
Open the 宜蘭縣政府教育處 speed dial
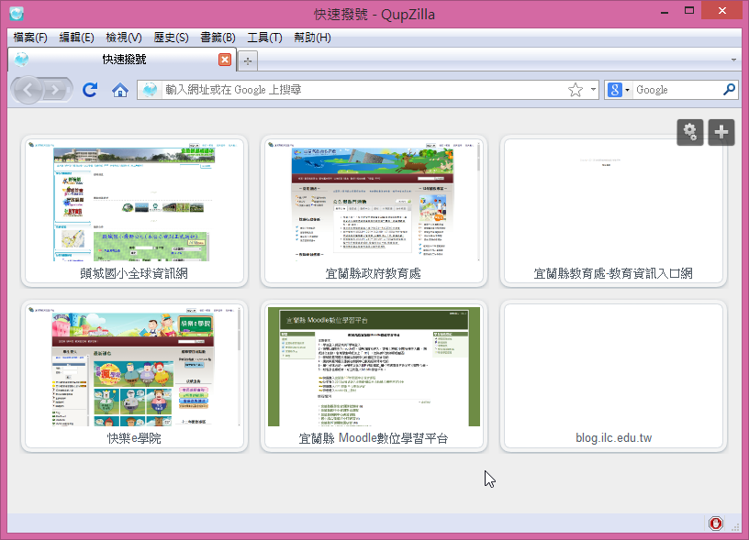pyautogui.click(x=374, y=211)
